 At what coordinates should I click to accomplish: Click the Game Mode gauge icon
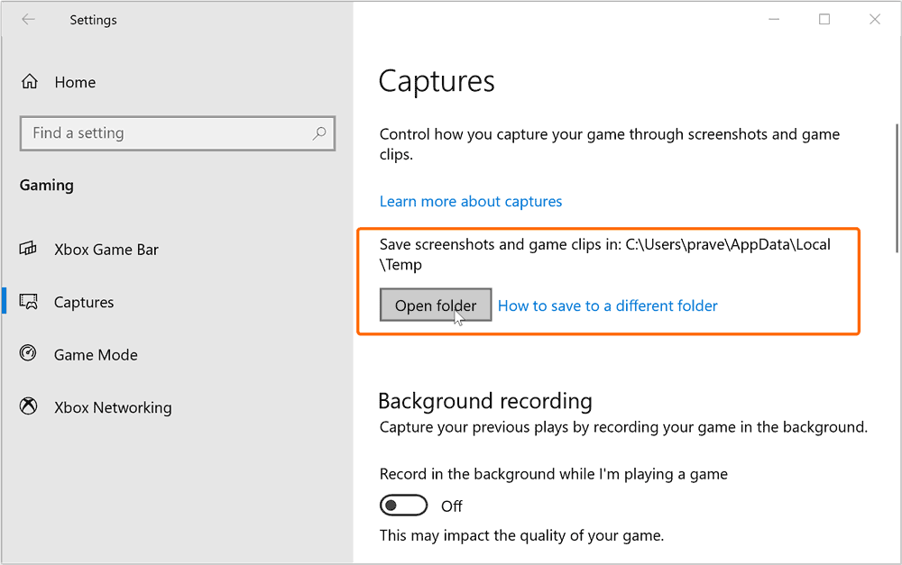pyautogui.click(x=28, y=353)
